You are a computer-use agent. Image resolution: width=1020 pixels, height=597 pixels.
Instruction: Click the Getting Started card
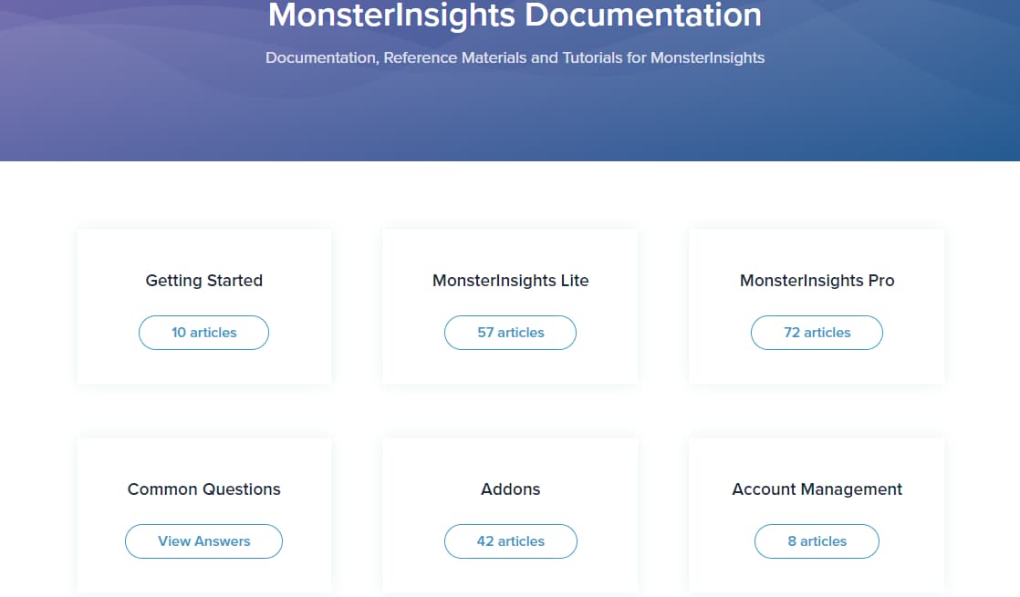[x=203, y=305]
